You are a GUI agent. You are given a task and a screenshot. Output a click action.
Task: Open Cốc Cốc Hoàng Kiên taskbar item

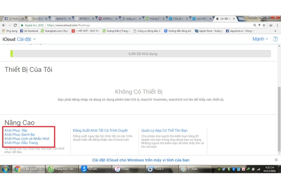62,169
